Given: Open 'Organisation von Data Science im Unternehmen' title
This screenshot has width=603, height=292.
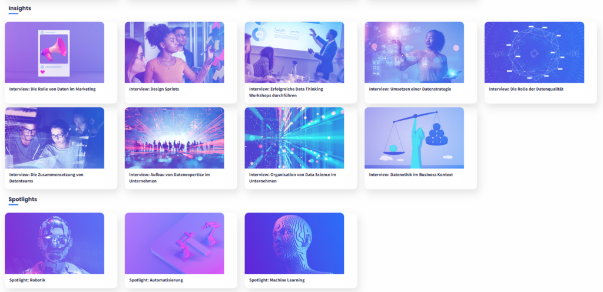Looking at the screenshot, I should click(293, 178).
